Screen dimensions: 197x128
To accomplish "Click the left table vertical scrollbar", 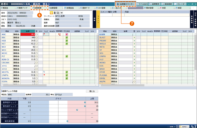I will point(98,51).
